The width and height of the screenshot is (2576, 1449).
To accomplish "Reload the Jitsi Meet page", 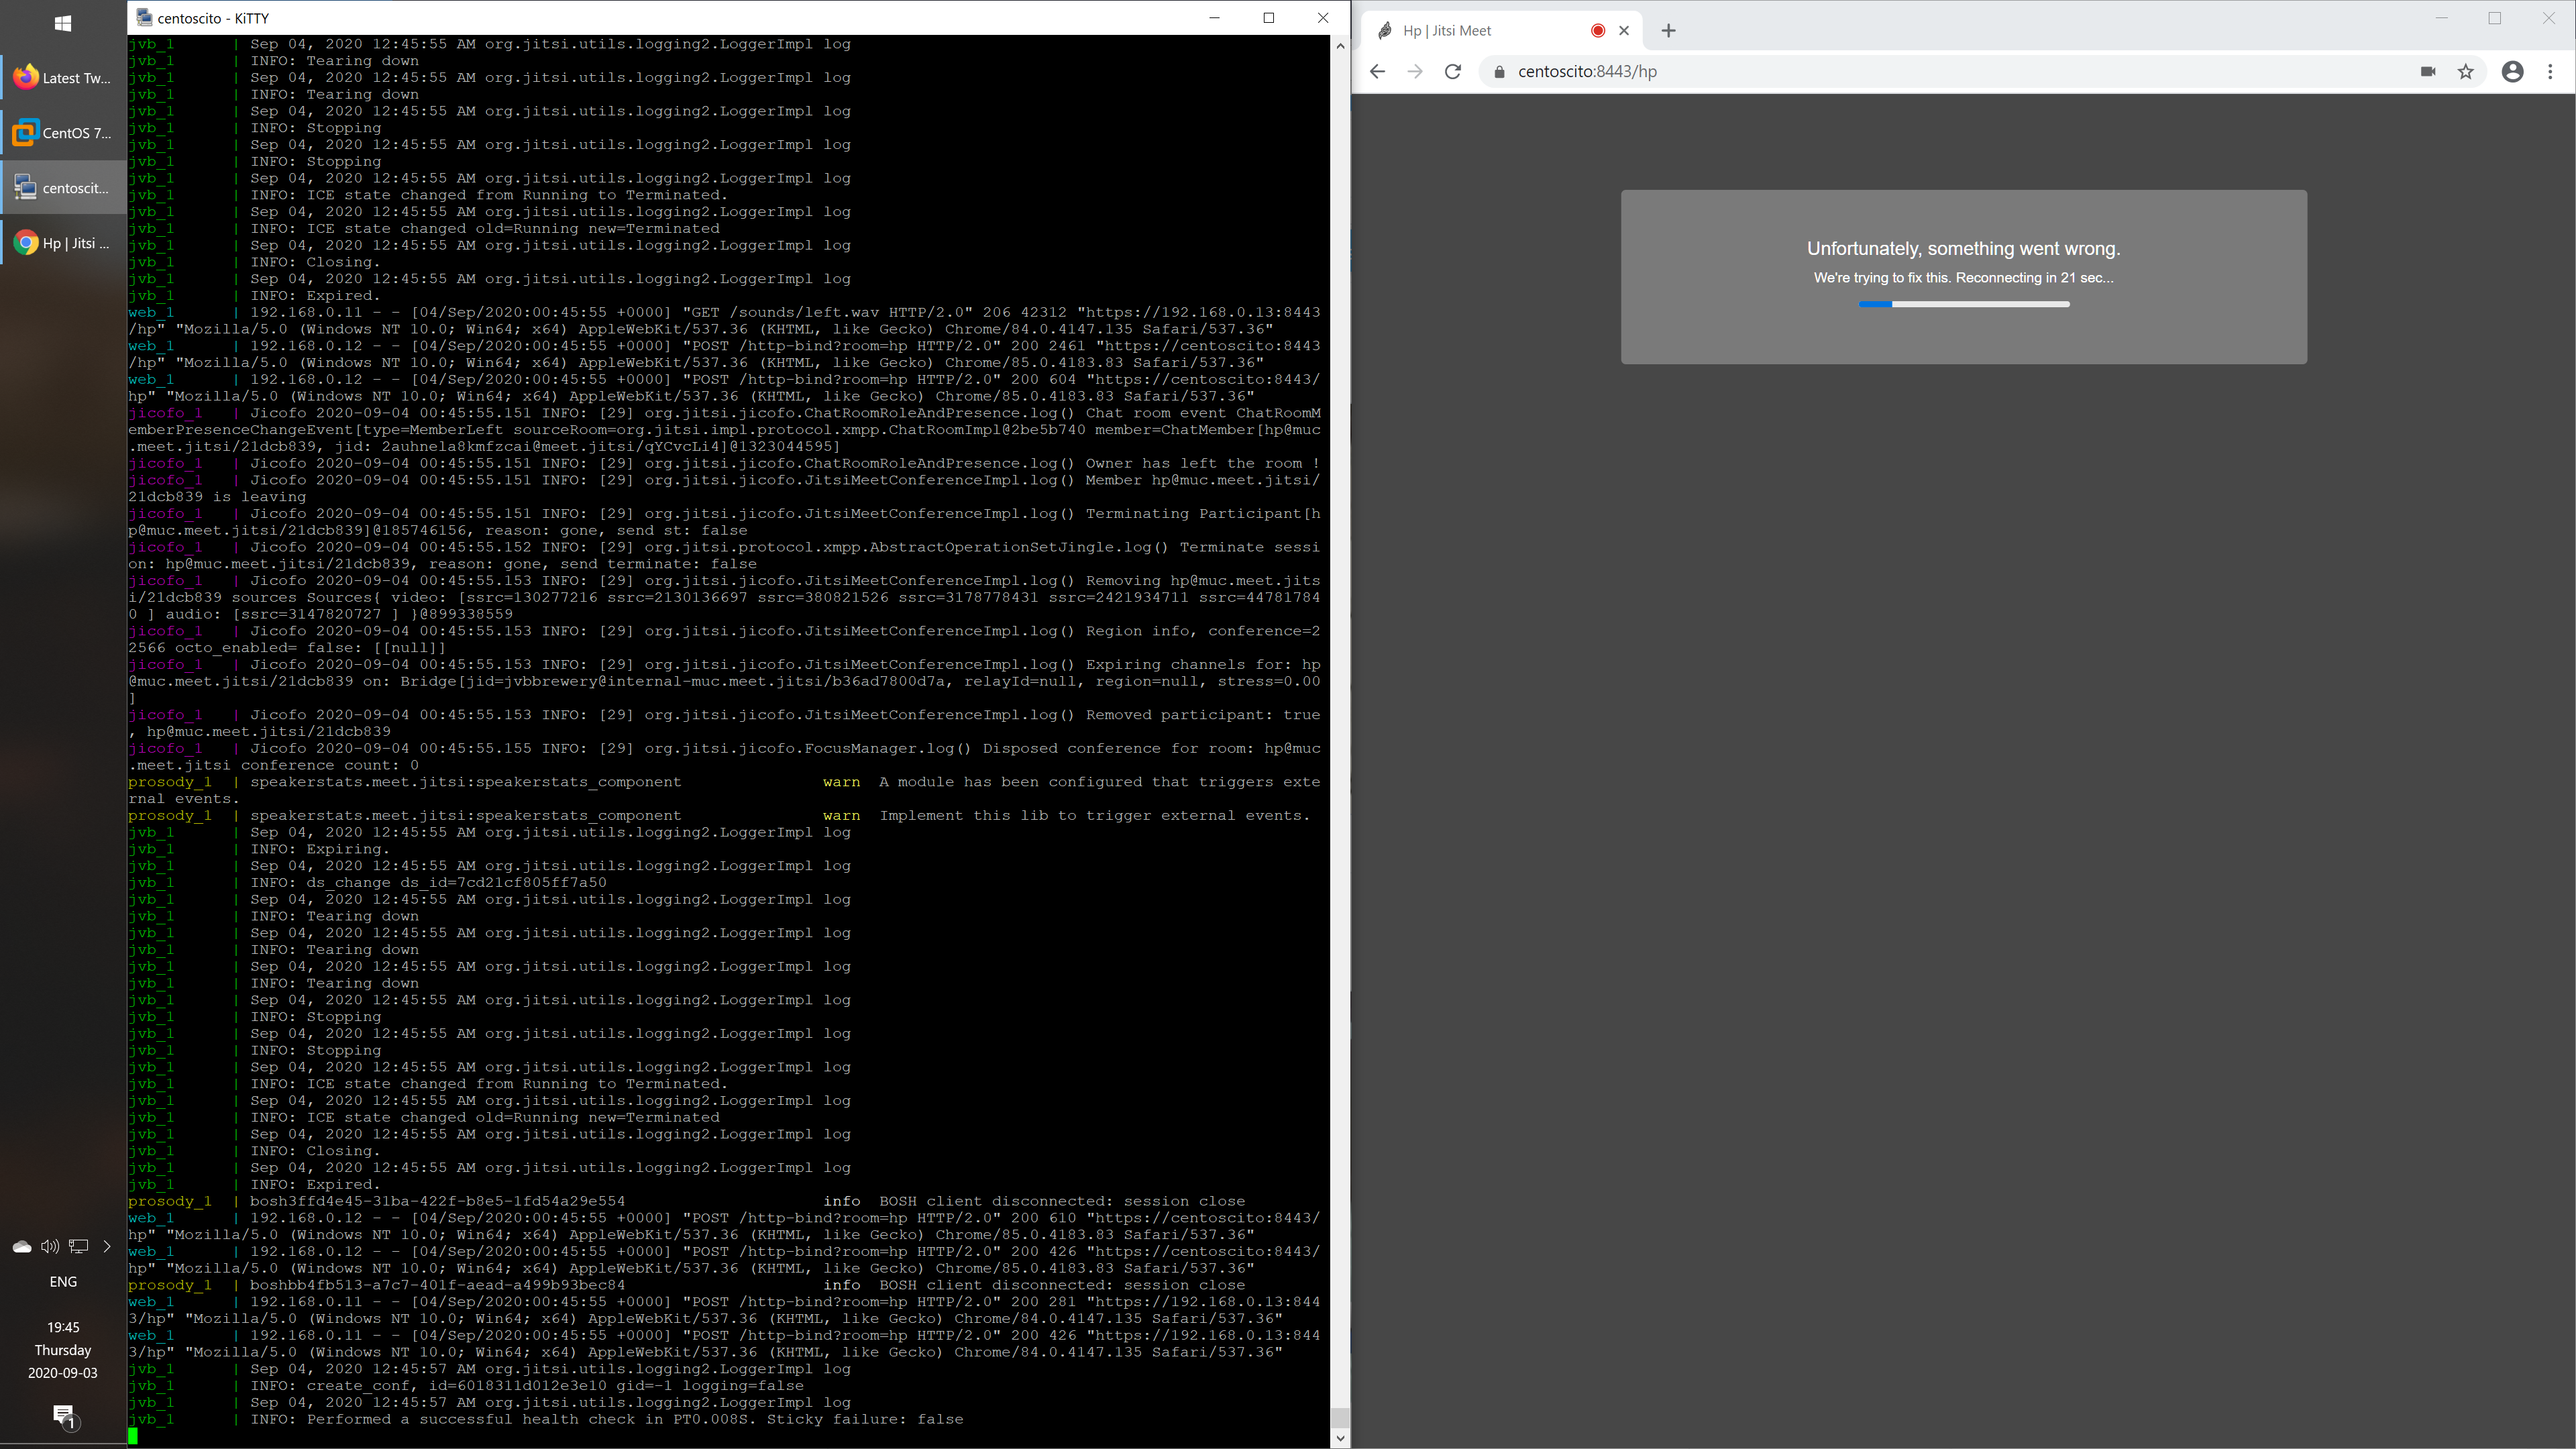I will pyautogui.click(x=1453, y=71).
